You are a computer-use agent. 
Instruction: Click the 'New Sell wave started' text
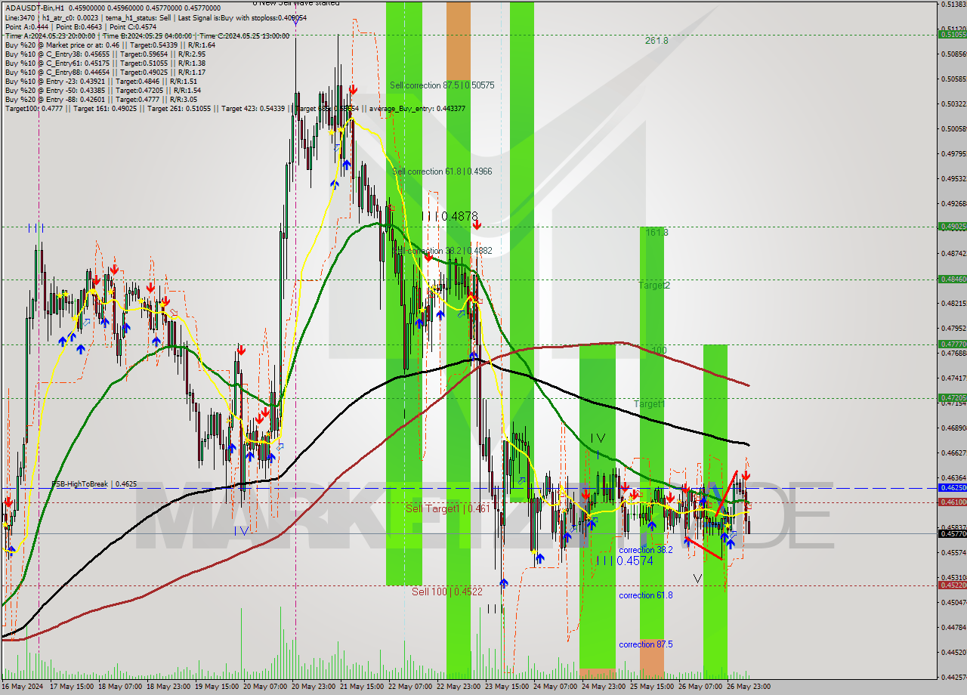(298, 3)
